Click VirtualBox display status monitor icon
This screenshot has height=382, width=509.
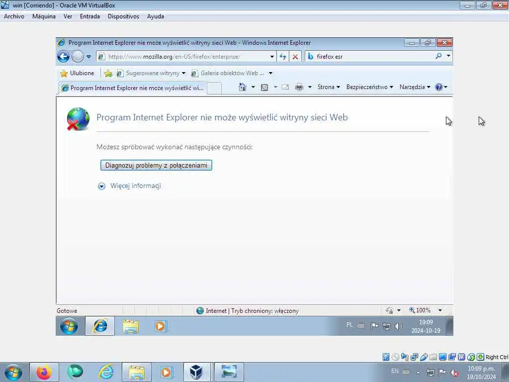point(442,357)
